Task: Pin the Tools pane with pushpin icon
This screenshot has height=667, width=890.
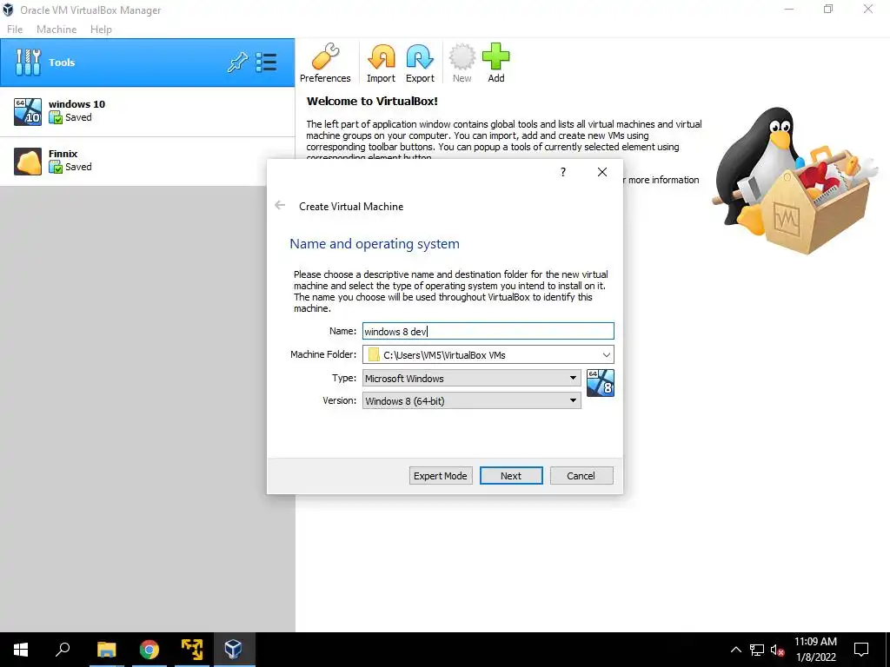Action: click(237, 63)
